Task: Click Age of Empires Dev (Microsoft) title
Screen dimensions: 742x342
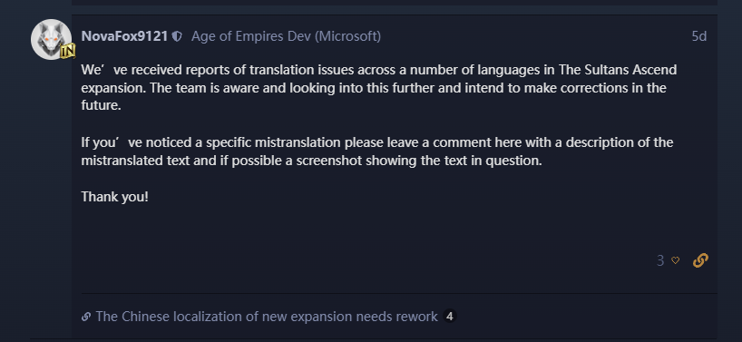Action: pos(286,36)
